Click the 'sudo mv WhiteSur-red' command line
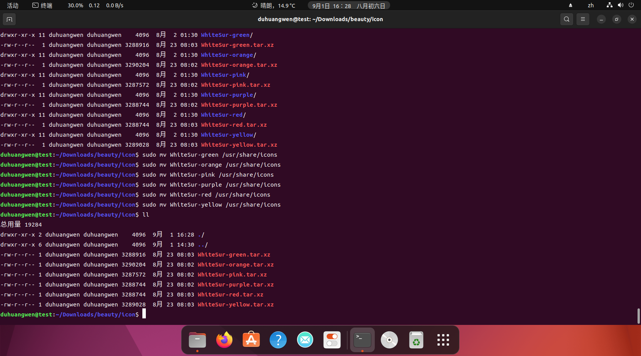The width and height of the screenshot is (641, 356). [206, 195]
